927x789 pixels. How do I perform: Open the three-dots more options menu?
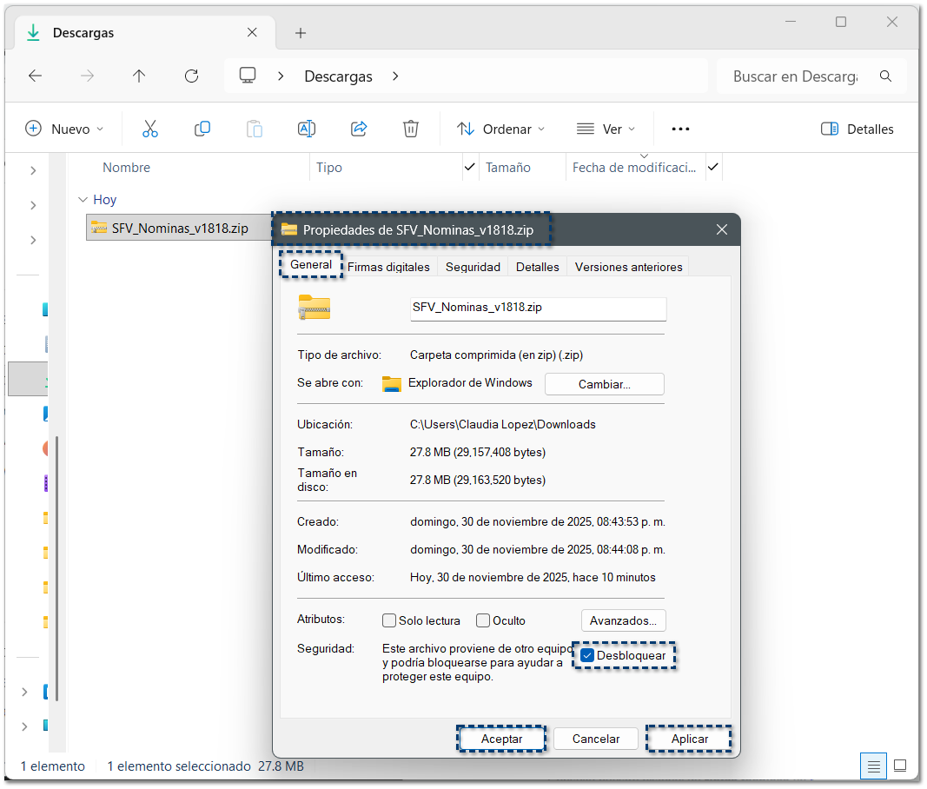(x=680, y=129)
